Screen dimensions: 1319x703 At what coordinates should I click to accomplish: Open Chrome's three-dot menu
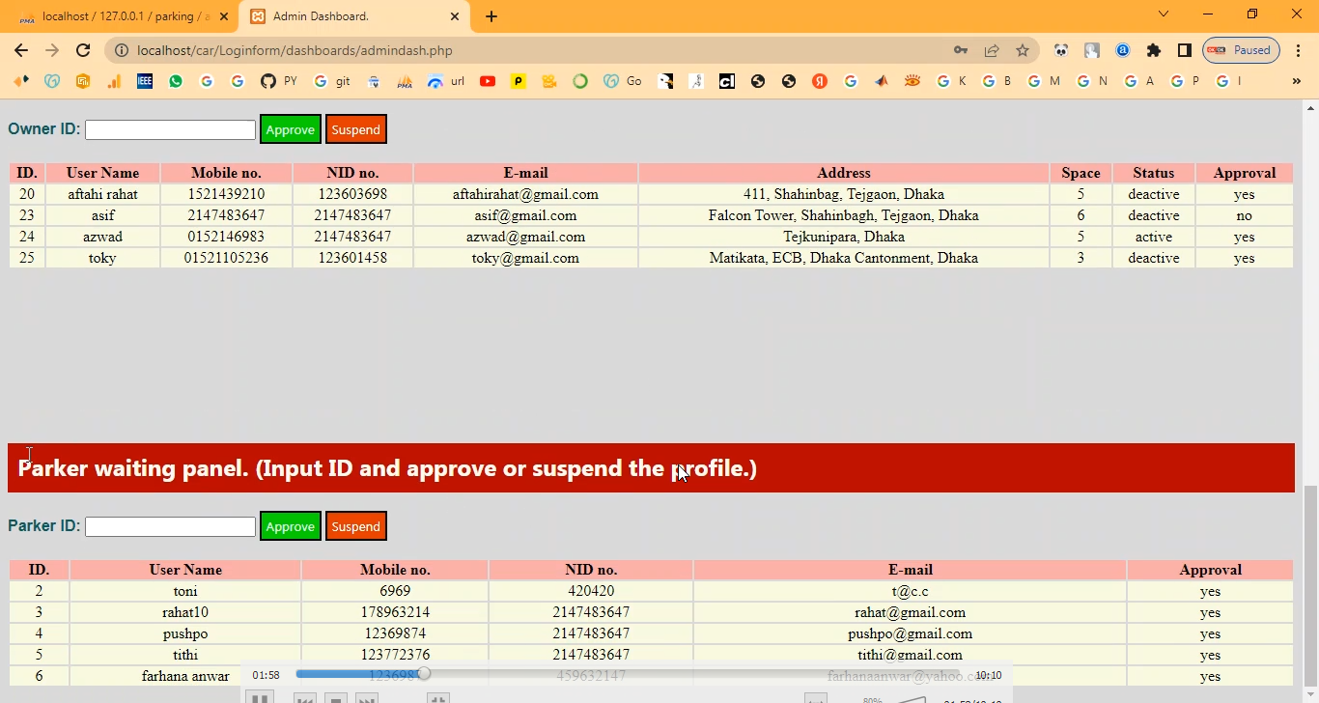click(1298, 50)
